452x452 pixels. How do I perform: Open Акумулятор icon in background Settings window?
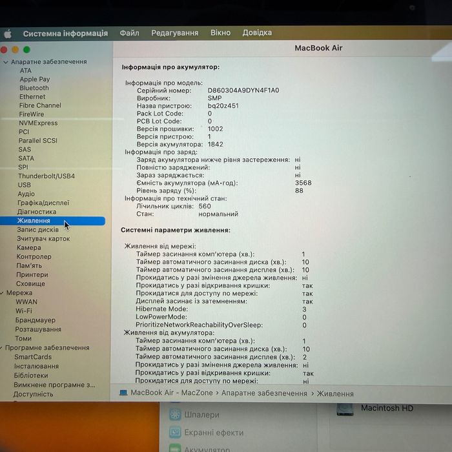175,448
